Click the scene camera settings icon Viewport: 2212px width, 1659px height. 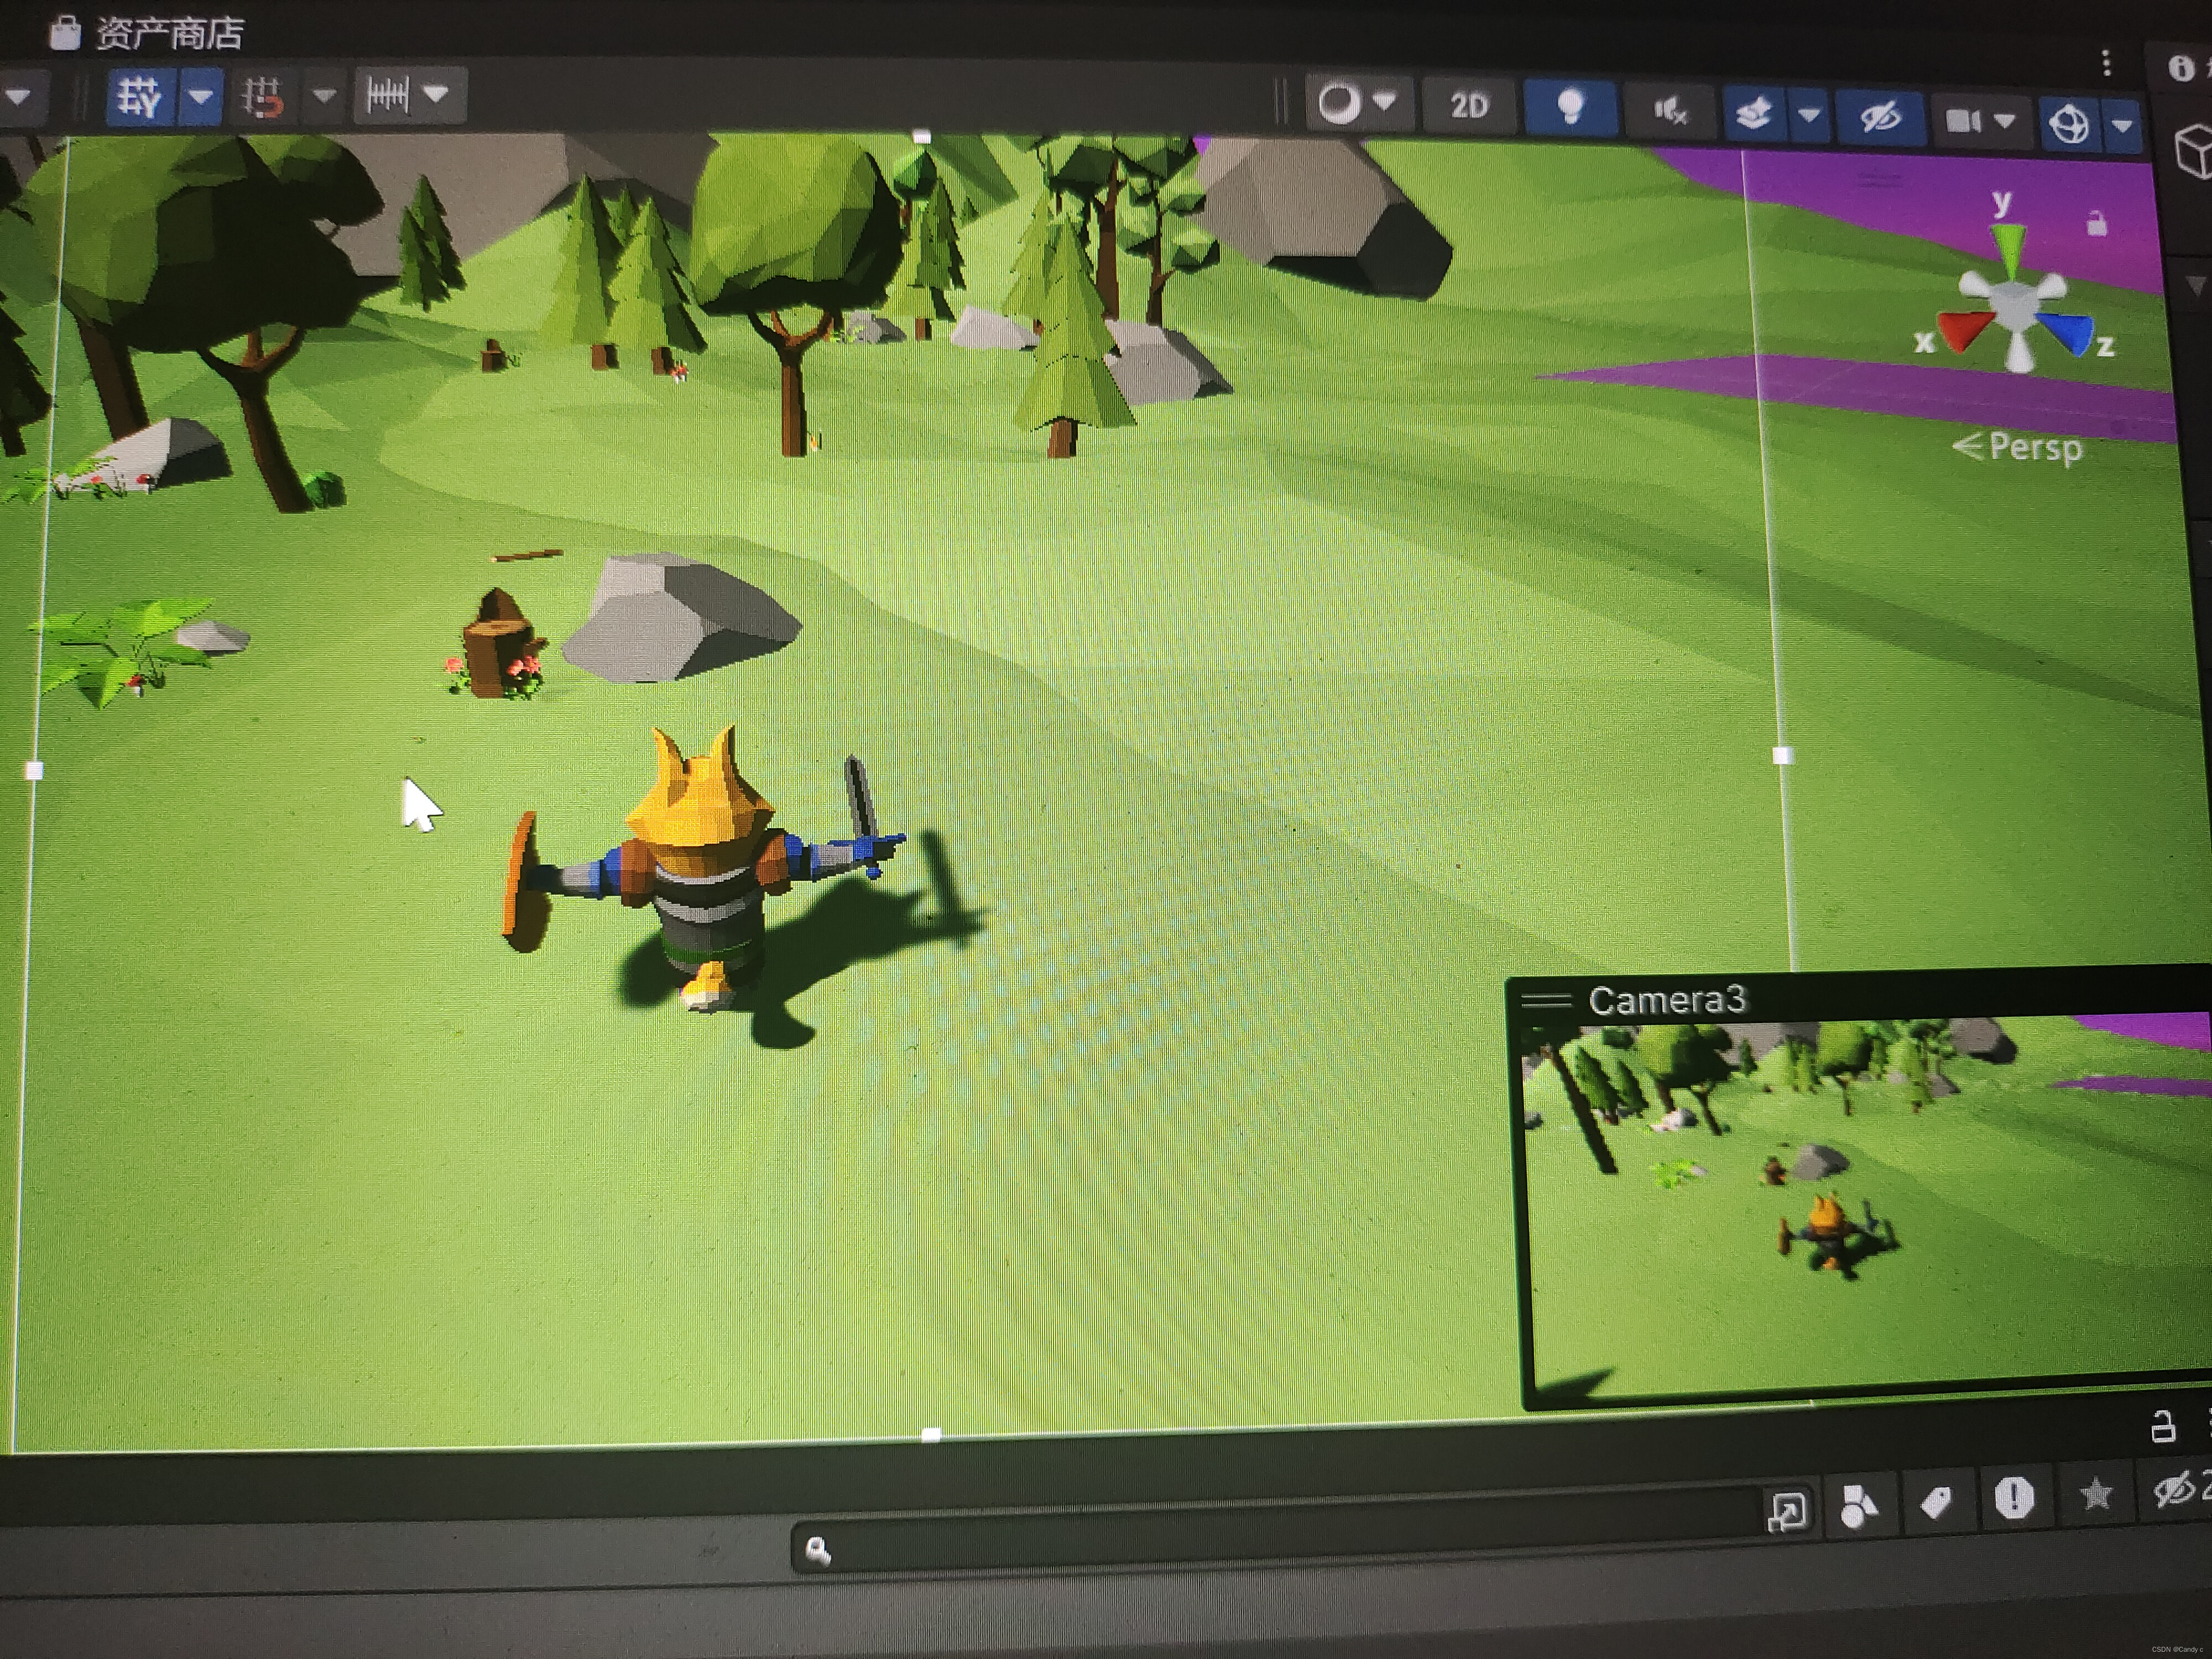coord(1964,121)
